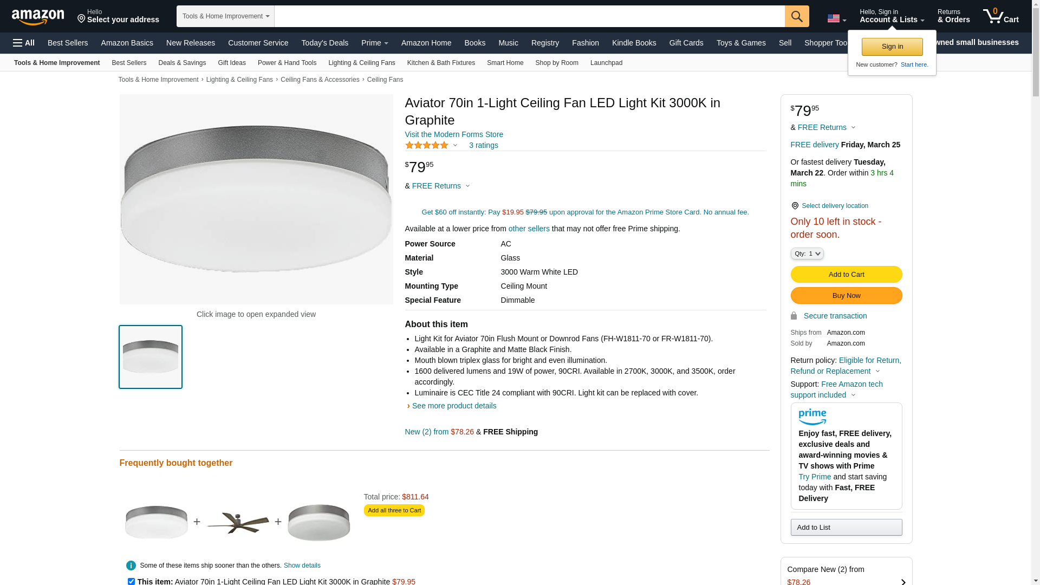Expand See more product details
This screenshot has width=1040, height=585.
click(x=454, y=406)
